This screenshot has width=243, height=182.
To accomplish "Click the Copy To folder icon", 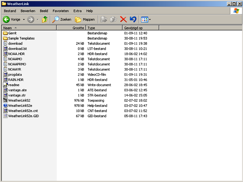I will click(x=113, y=20).
